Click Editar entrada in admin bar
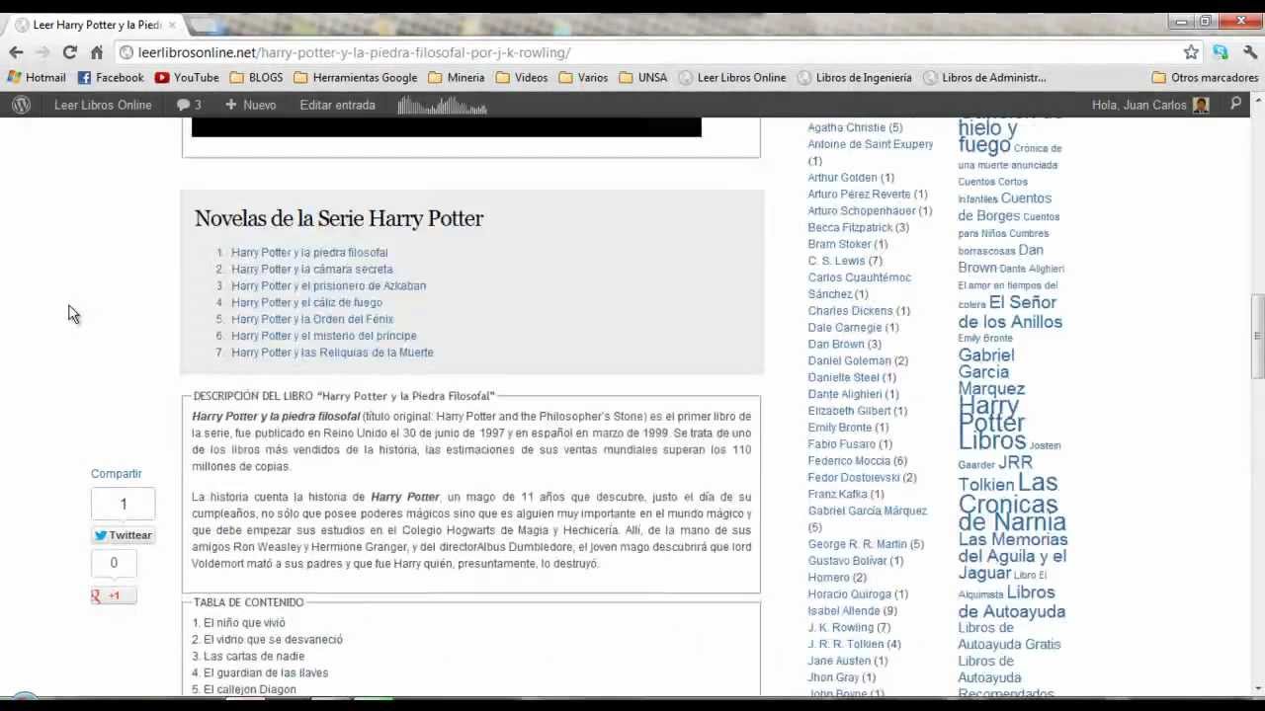Screen dimensions: 1265x711 click(x=337, y=105)
